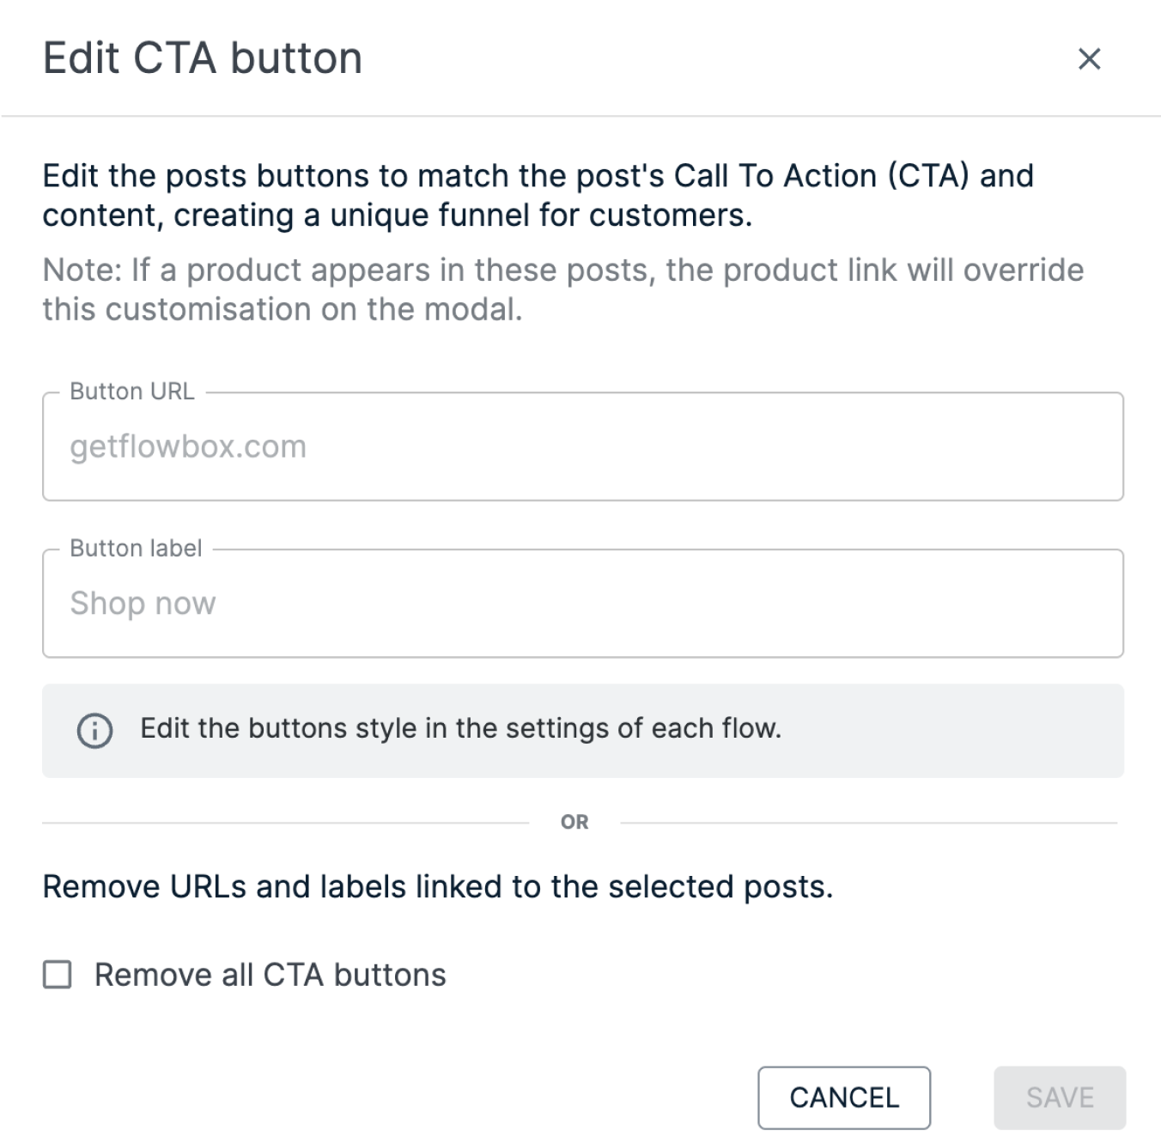Close the Edit CTA button dialog
1161x1143 pixels.
point(1089,58)
